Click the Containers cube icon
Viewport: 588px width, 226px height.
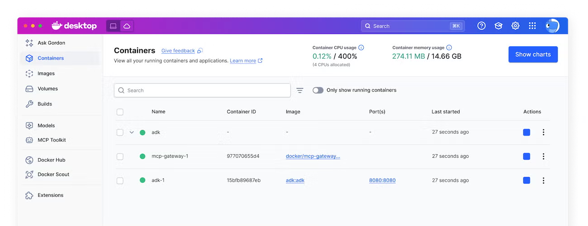(29, 58)
